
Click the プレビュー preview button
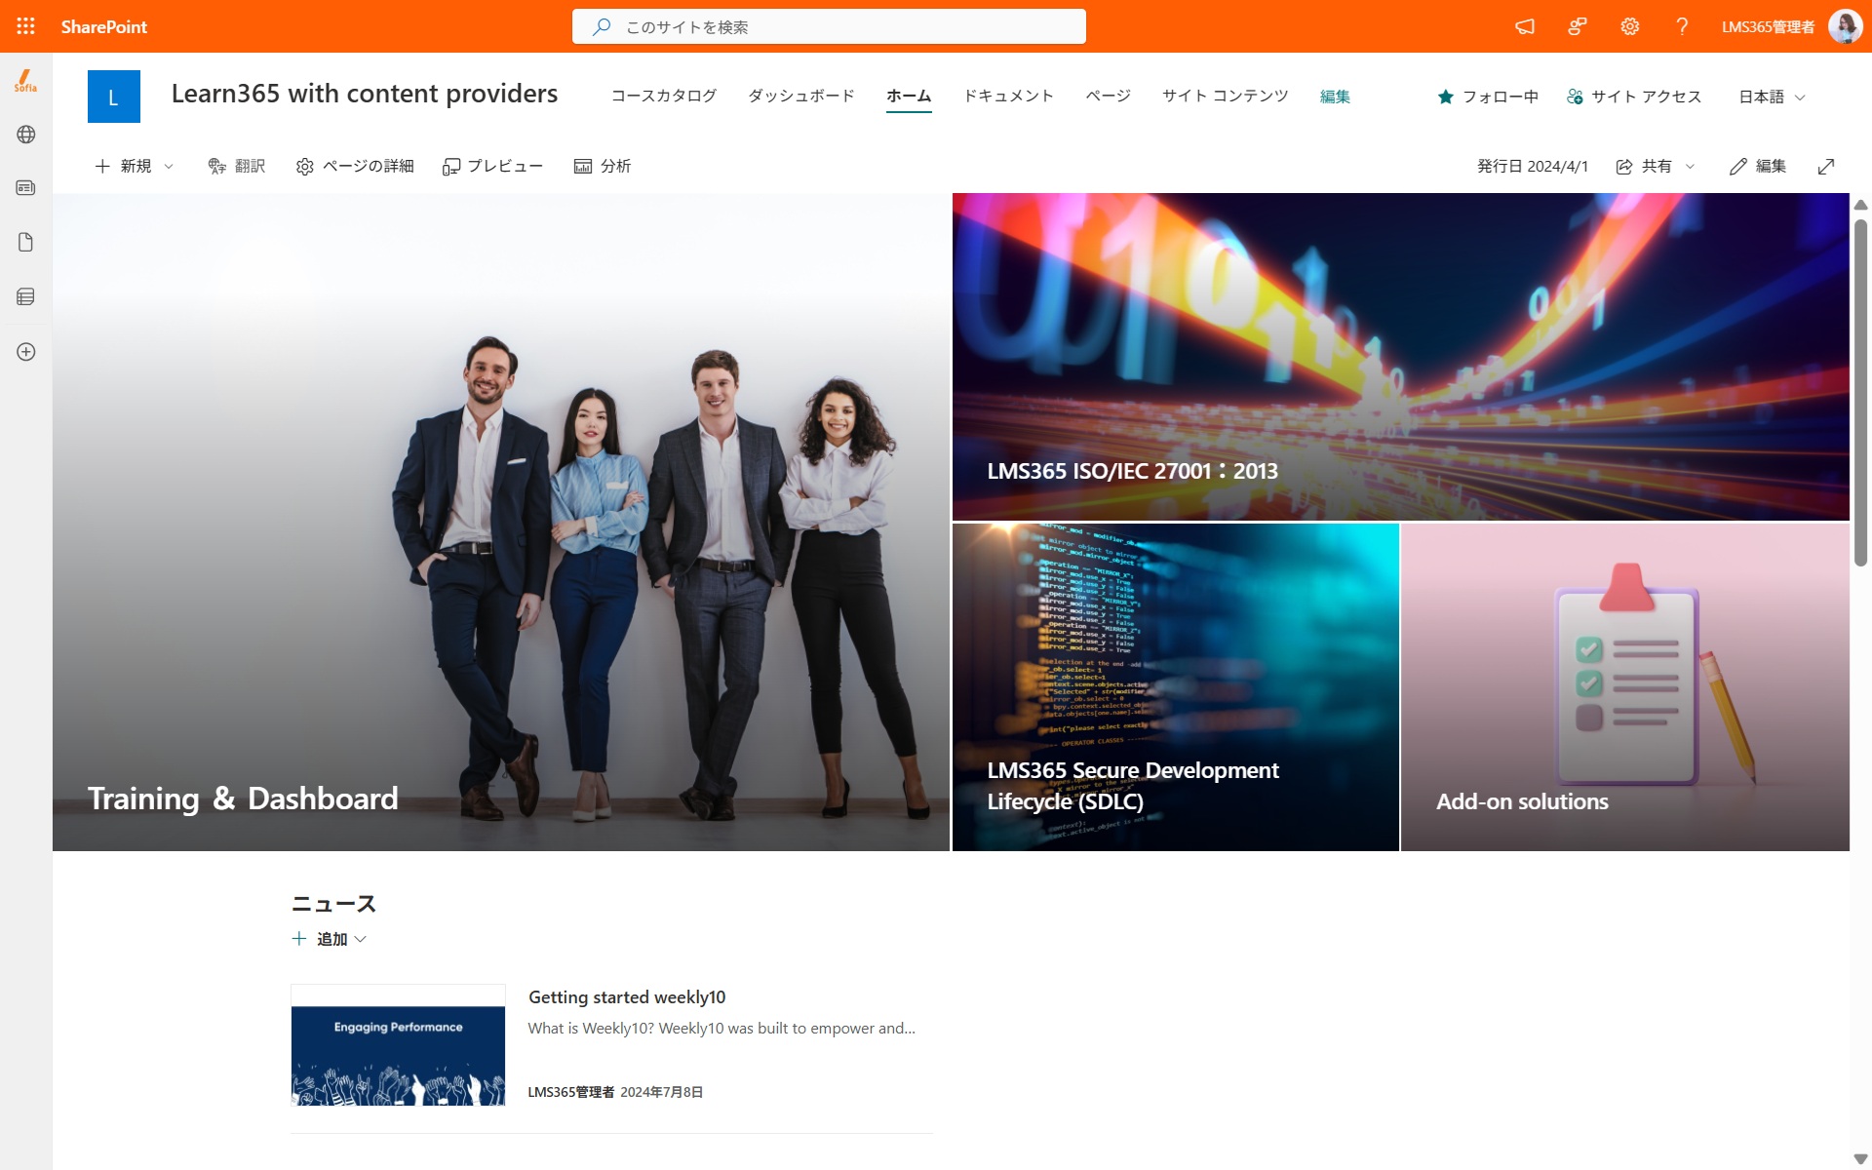pos(492,167)
